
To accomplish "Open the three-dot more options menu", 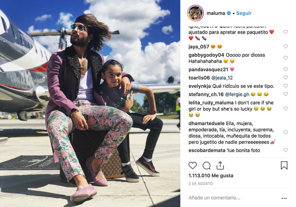I will point(284,198).
